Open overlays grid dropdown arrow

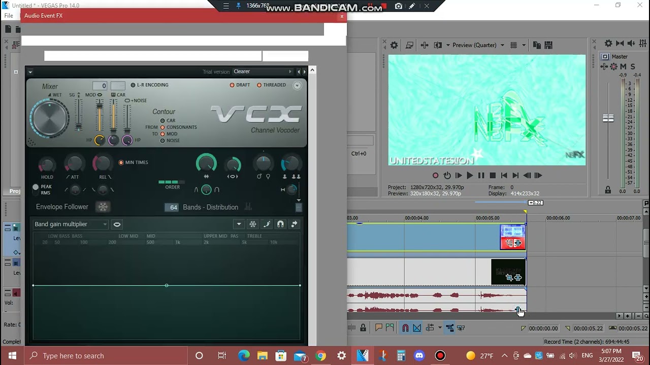(x=524, y=45)
